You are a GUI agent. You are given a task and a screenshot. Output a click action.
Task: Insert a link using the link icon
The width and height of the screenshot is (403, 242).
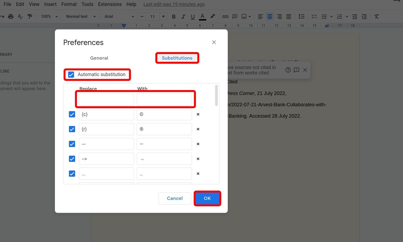225,16
